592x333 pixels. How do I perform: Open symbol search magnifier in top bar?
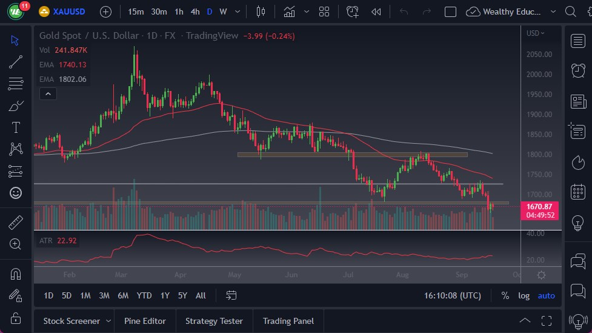(570, 12)
